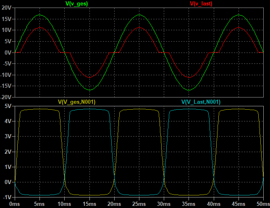Select the red V(v_last) trace label
Image resolution: width=270 pixels, height=208 pixels.
point(201,3)
